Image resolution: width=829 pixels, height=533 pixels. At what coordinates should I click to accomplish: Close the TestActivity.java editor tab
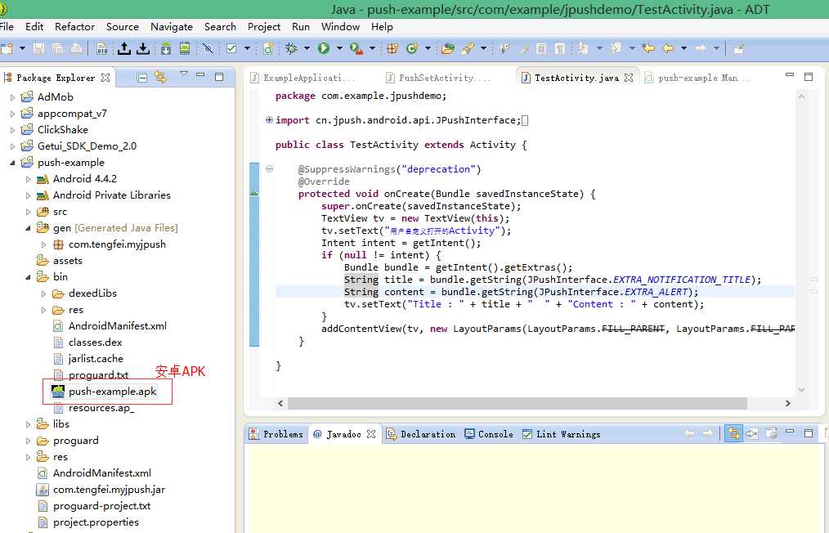pyautogui.click(x=630, y=78)
